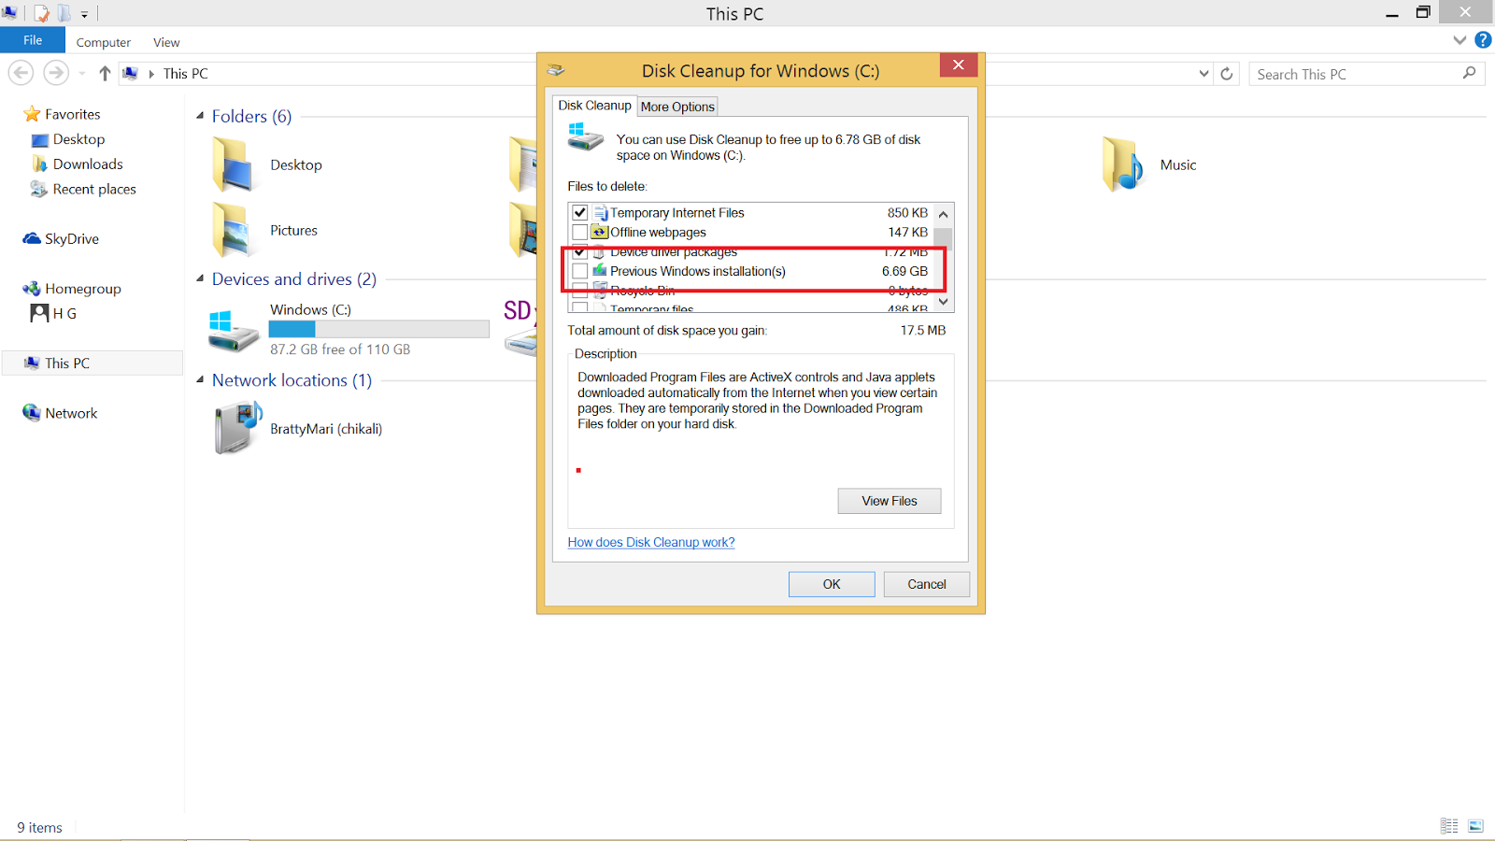Collapse the Folders section
This screenshot has height=841, width=1495.
(x=199, y=116)
